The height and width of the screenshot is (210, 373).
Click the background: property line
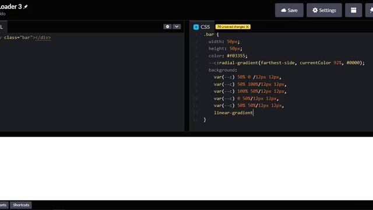223,70
